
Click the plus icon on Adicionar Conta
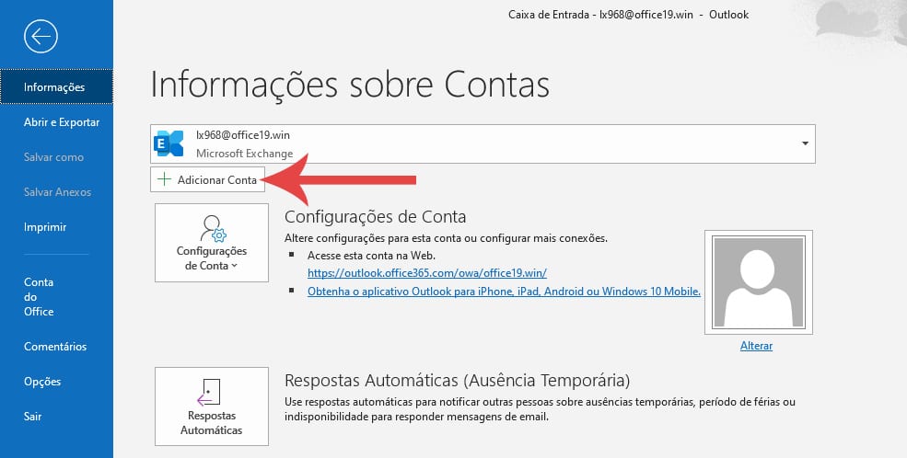165,180
